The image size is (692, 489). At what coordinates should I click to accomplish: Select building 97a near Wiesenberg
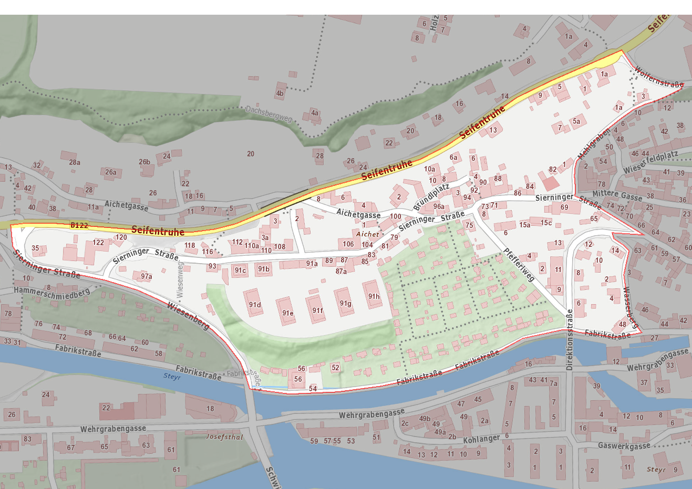(x=145, y=276)
